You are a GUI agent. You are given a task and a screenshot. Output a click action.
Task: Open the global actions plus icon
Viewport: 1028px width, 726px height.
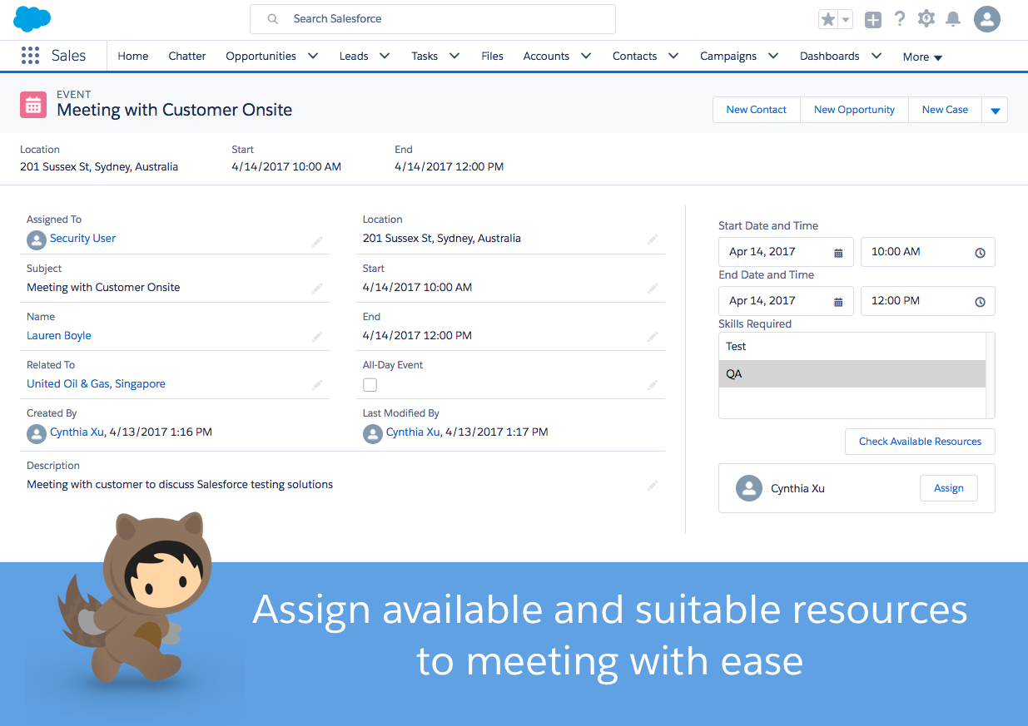[x=872, y=19]
